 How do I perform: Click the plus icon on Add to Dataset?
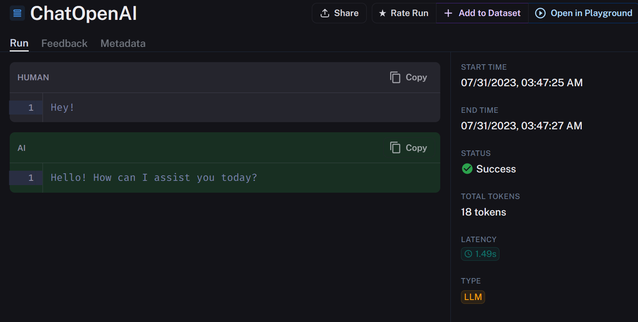click(448, 14)
